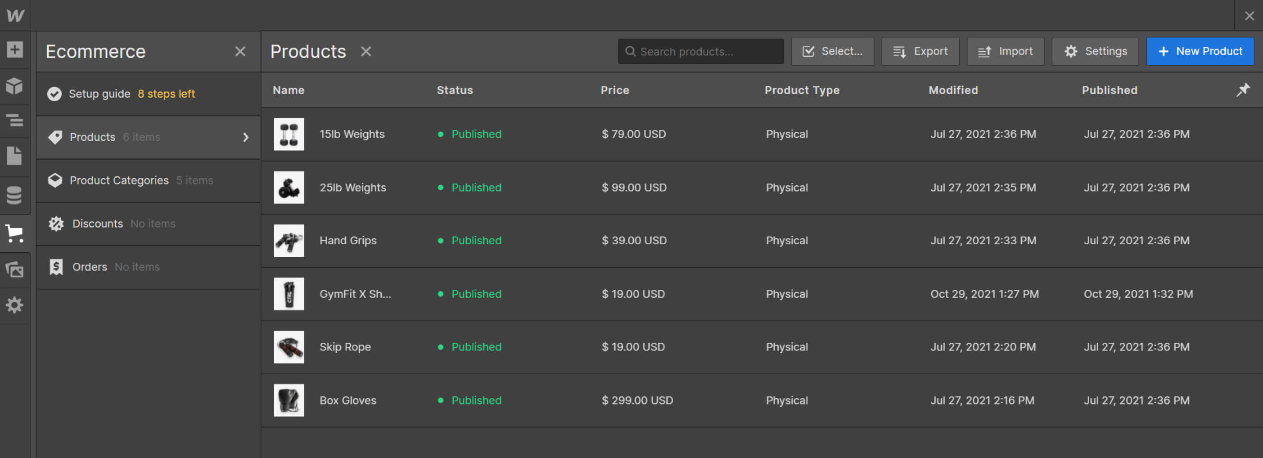Open Orders section in Ecommerce panel
This screenshot has width=1263, height=458.
tap(90, 267)
